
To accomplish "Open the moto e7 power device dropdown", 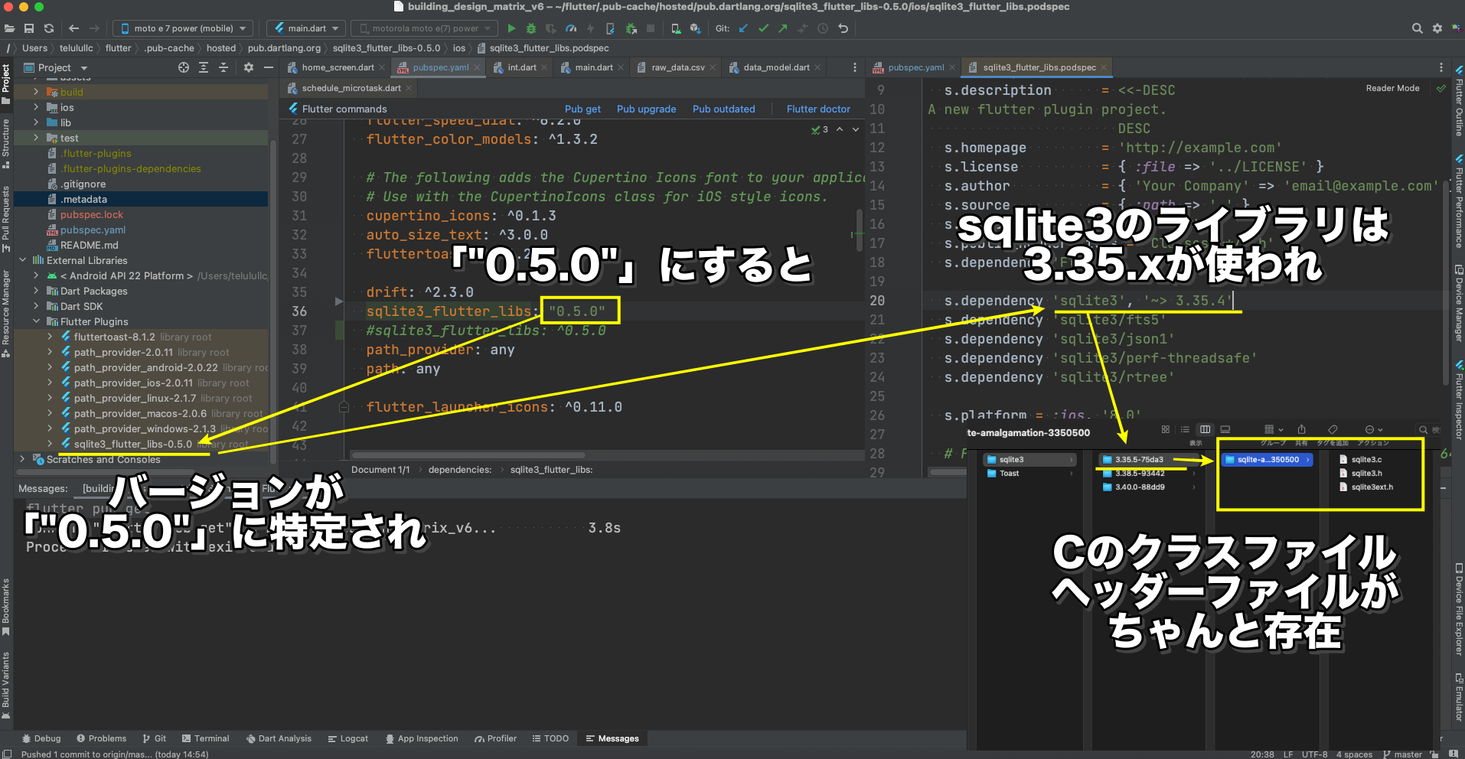I will point(183,28).
